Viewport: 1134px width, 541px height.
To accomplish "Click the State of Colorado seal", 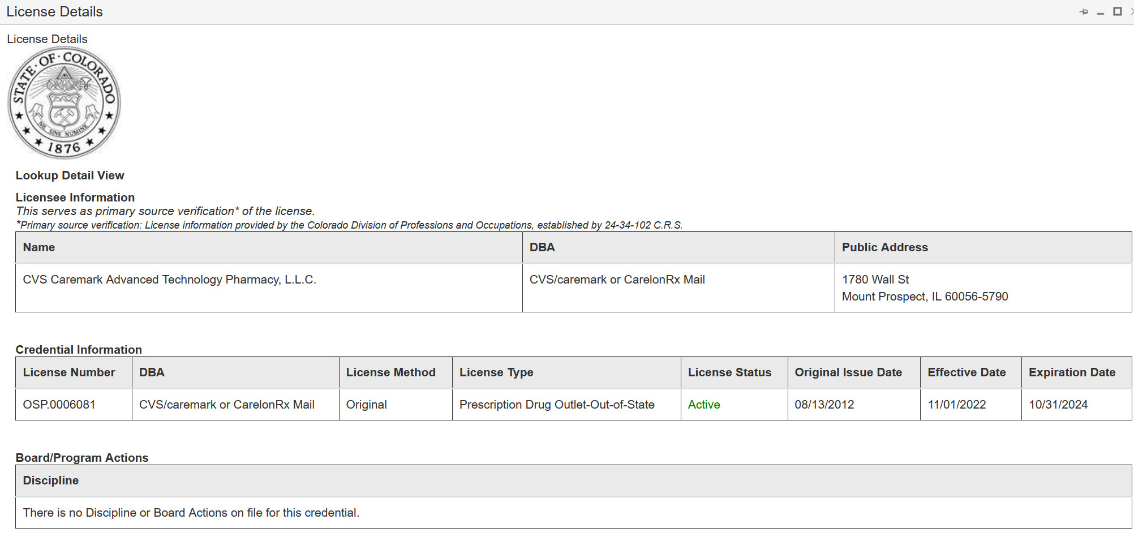I will point(64,102).
